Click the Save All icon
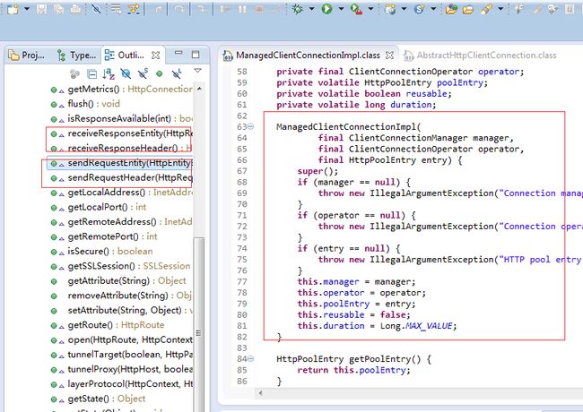 [58, 9]
